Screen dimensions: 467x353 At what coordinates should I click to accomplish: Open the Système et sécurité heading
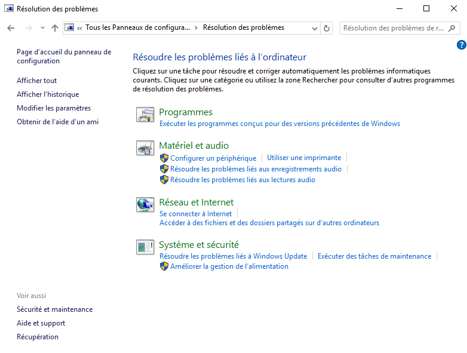199,245
